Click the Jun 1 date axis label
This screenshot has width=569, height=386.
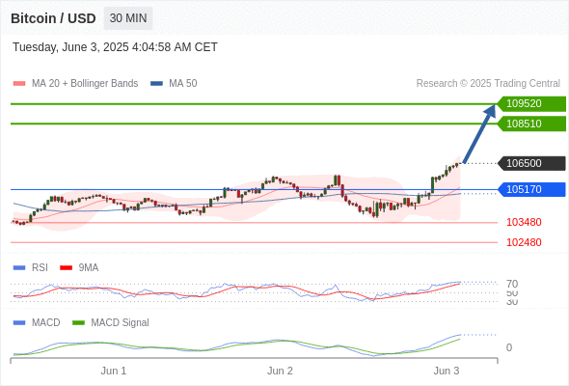114,371
